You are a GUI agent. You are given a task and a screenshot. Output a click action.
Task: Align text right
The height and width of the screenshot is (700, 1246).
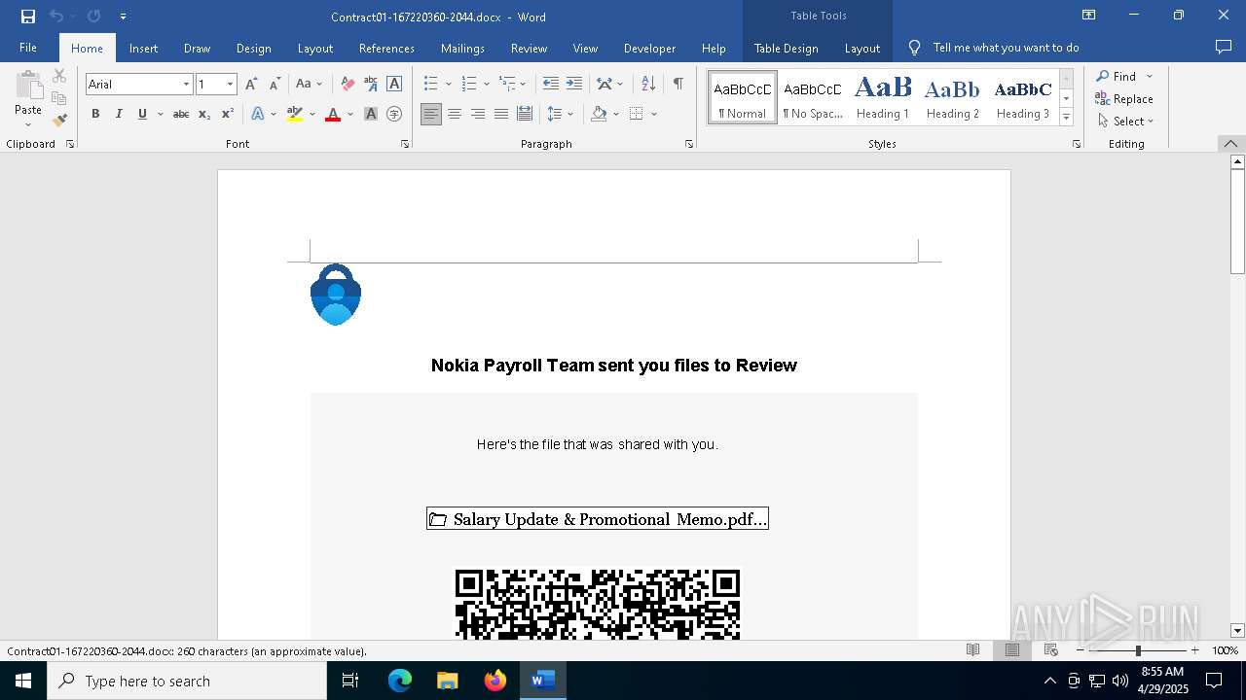pos(478,114)
